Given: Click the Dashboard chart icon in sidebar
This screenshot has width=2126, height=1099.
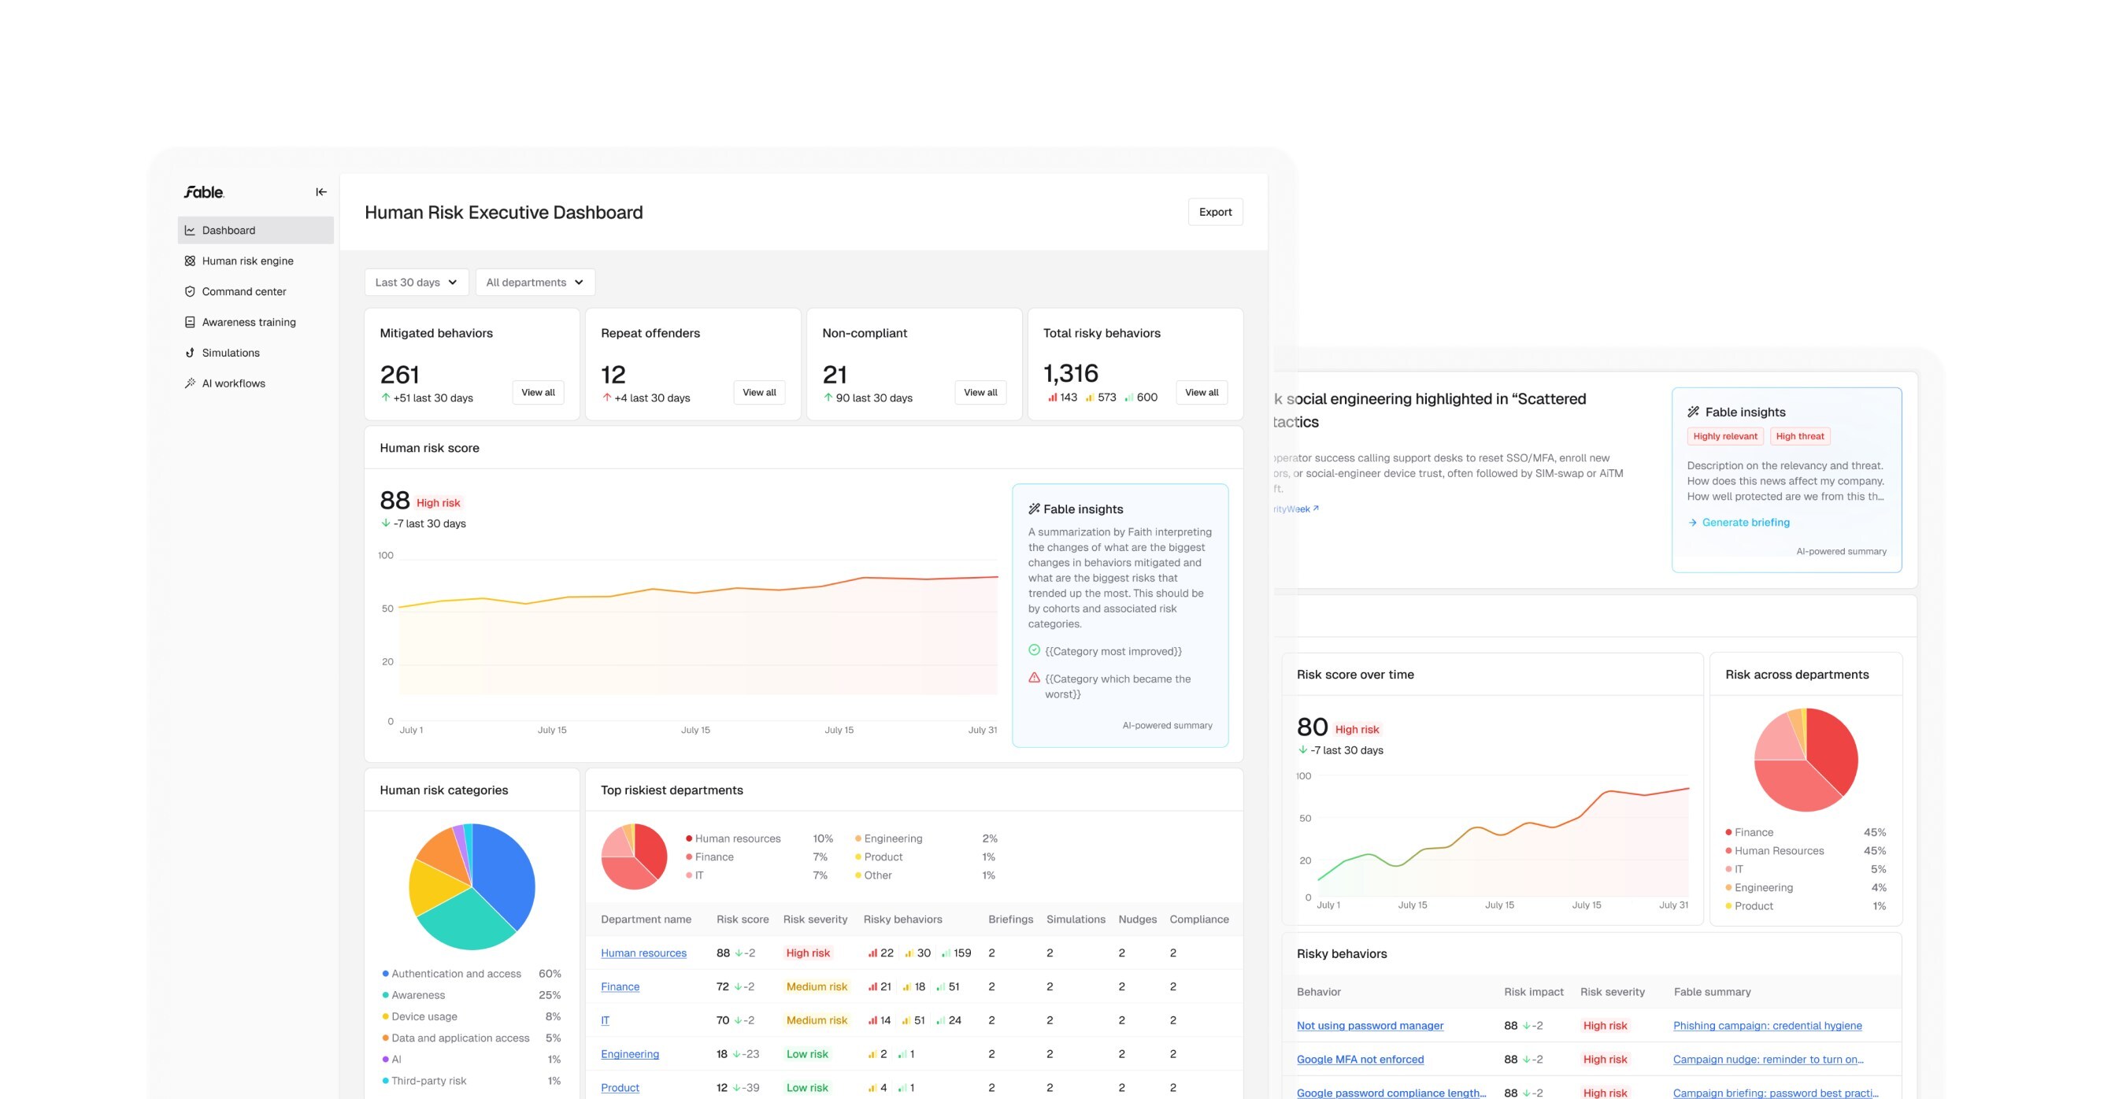Looking at the screenshot, I should [x=190, y=230].
